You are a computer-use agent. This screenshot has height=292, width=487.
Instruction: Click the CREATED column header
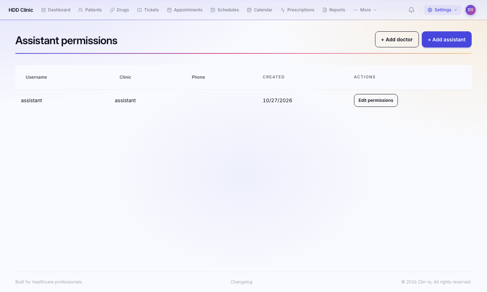click(x=274, y=77)
